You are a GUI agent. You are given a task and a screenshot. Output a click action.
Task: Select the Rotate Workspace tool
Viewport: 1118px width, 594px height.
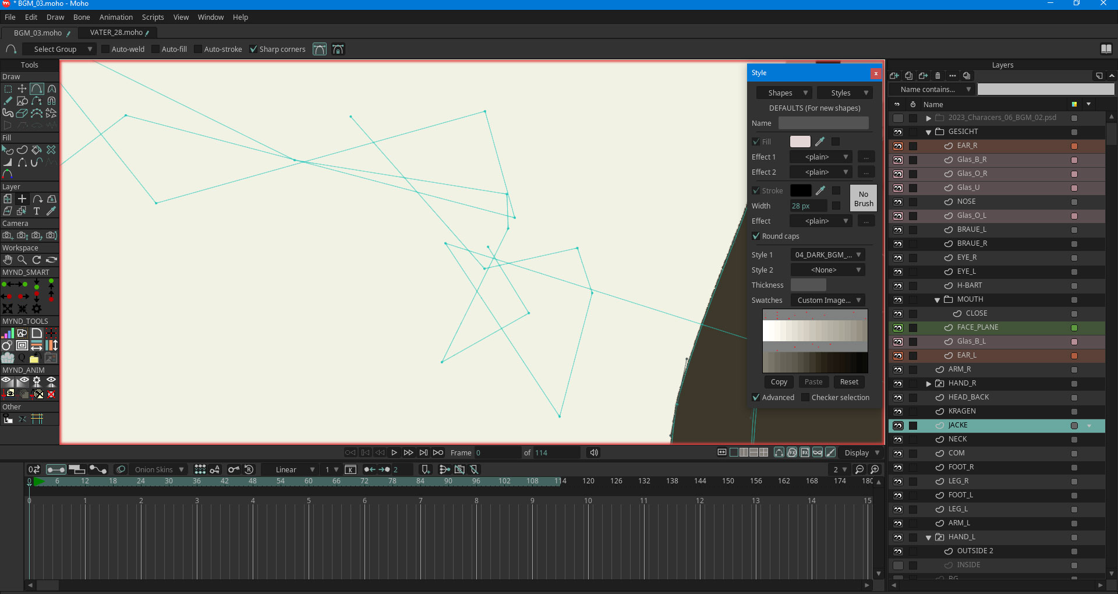37,260
